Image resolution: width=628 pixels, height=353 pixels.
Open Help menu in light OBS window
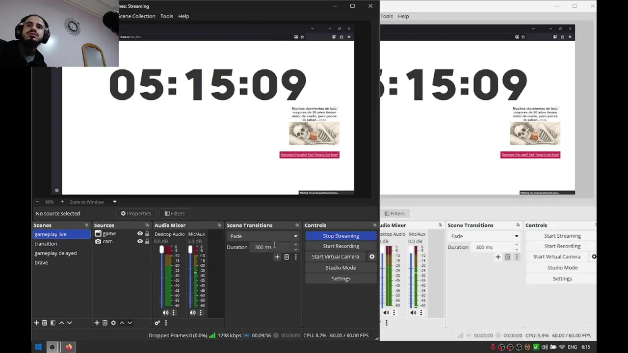(403, 16)
